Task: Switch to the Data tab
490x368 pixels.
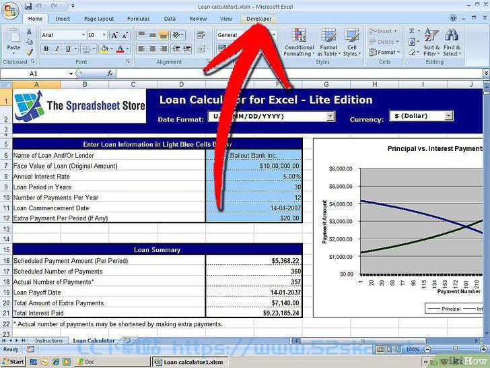Action: 170,19
